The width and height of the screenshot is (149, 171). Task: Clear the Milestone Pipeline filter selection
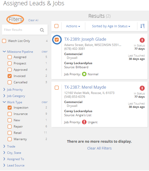[45, 52]
